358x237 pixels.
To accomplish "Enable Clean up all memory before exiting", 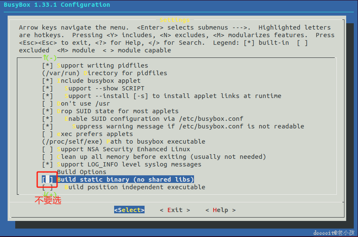I will click(x=154, y=157).
